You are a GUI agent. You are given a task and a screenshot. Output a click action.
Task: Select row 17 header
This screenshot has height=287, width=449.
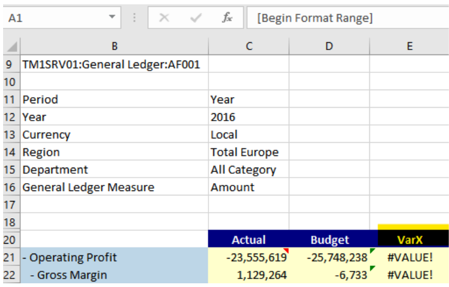point(12,205)
